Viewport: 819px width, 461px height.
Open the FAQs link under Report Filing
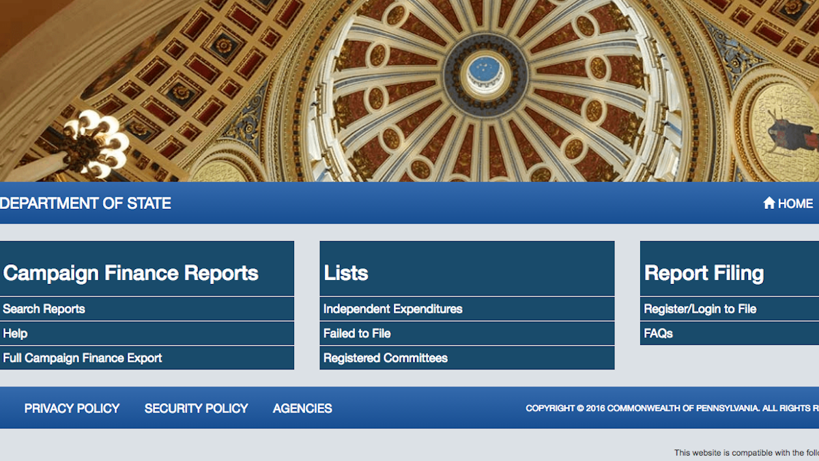point(659,333)
